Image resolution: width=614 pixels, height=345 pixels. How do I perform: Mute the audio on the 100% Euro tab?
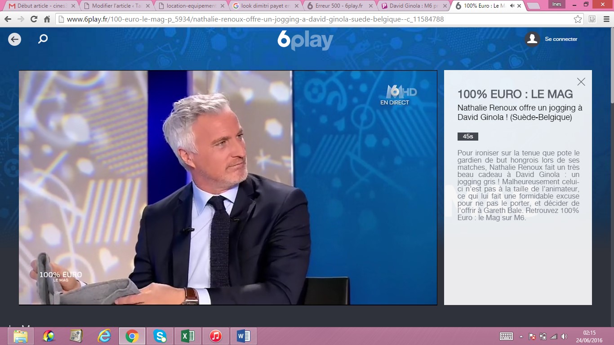[x=512, y=6]
